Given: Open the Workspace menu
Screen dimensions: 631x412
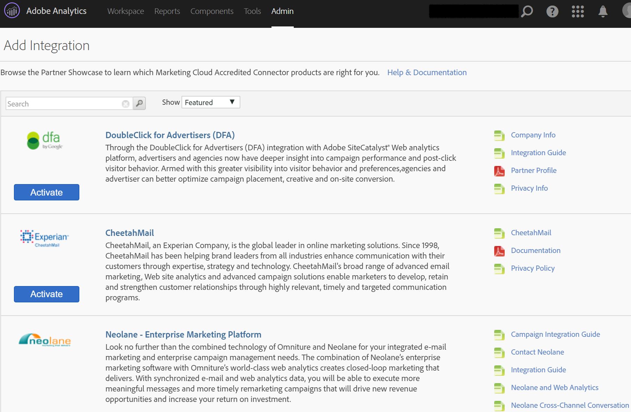Looking at the screenshot, I should pyautogui.click(x=126, y=11).
